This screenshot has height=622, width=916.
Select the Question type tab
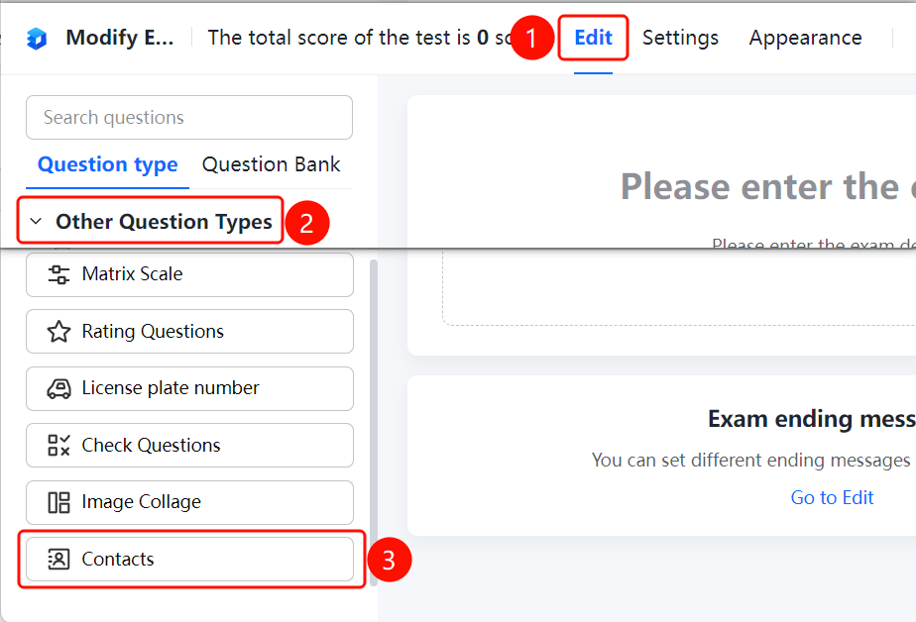coord(107,165)
